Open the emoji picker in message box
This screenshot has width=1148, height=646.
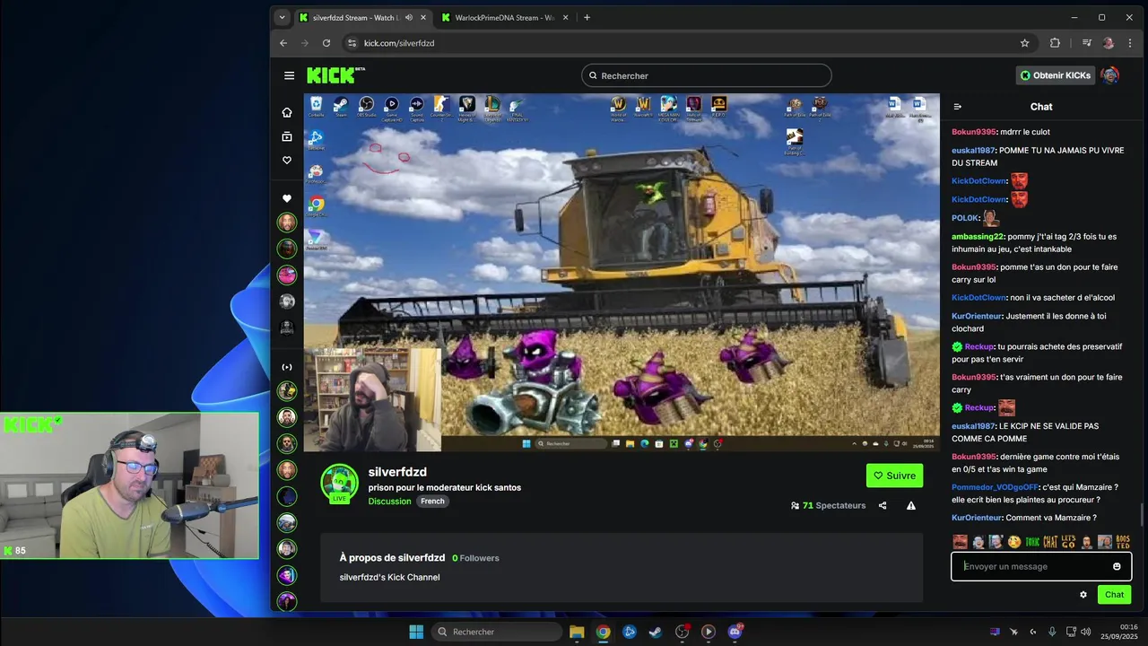click(x=1117, y=566)
